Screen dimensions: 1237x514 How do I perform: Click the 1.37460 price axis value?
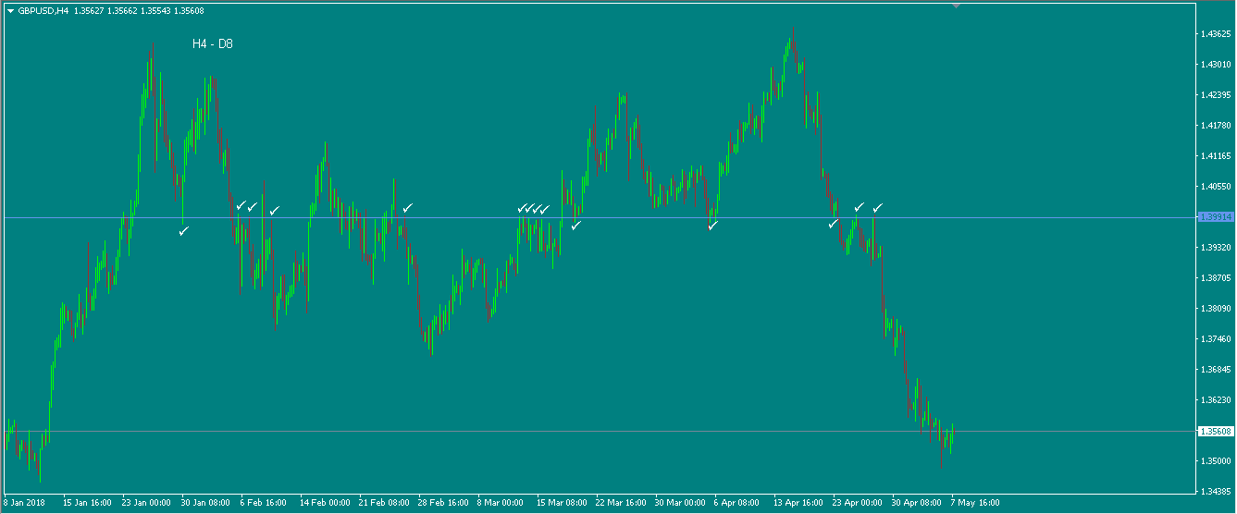pos(1214,339)
